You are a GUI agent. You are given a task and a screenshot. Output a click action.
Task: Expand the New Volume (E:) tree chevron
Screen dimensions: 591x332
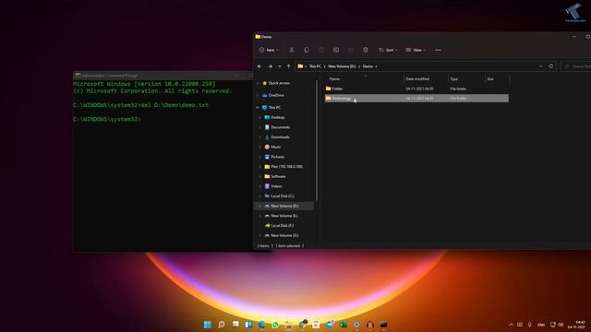pyautogui.click(x=259, y=216)
